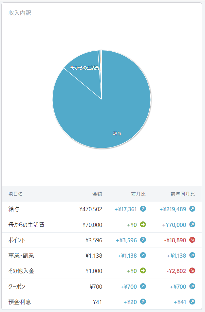Click the up arrow beside +¥41
Viewport: 205px width, 312px height.
coord(192,302)
